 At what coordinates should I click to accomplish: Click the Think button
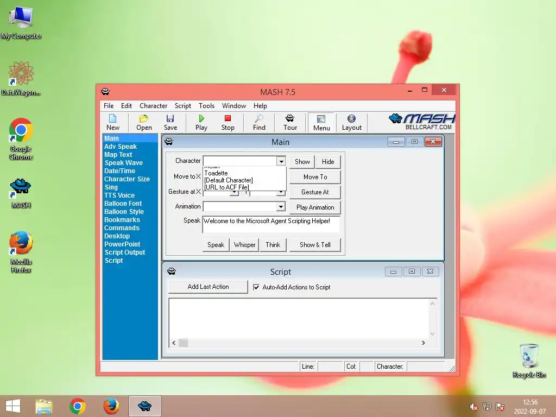coord(273,245)
